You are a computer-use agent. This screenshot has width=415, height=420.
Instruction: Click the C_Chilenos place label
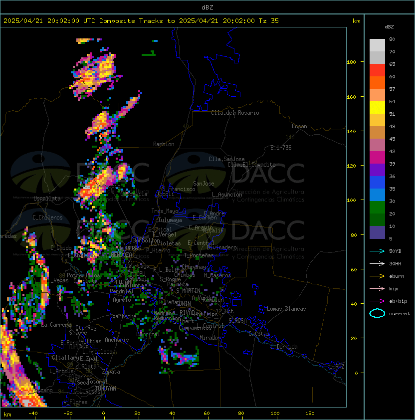click(47, 217)
